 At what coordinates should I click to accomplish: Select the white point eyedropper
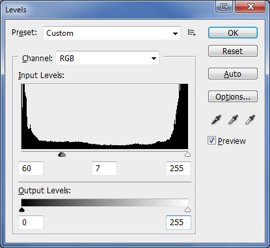(250, 120)
